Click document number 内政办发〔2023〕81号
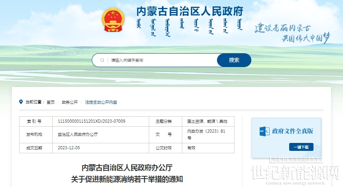Image resolution: width=343 pixels, height=187 pixels. (x=206, y=135)
